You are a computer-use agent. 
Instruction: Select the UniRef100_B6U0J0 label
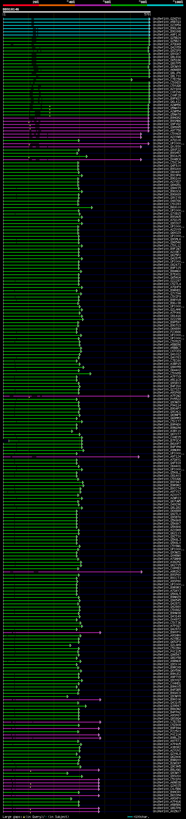[167, 207]
